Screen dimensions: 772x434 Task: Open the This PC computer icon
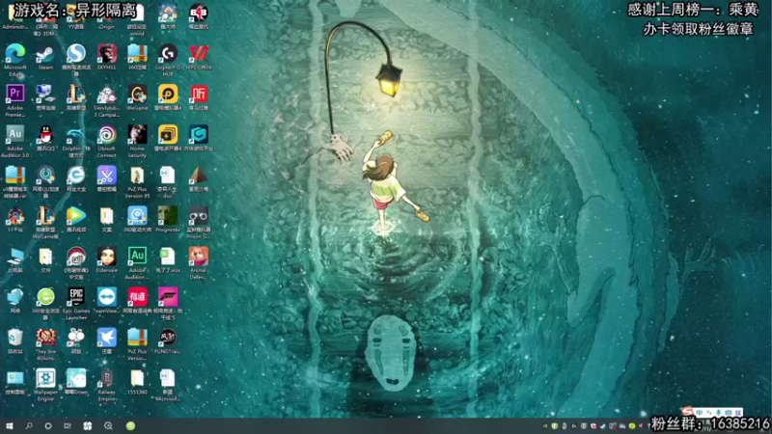pyautogui.click(x=15, y=257)
